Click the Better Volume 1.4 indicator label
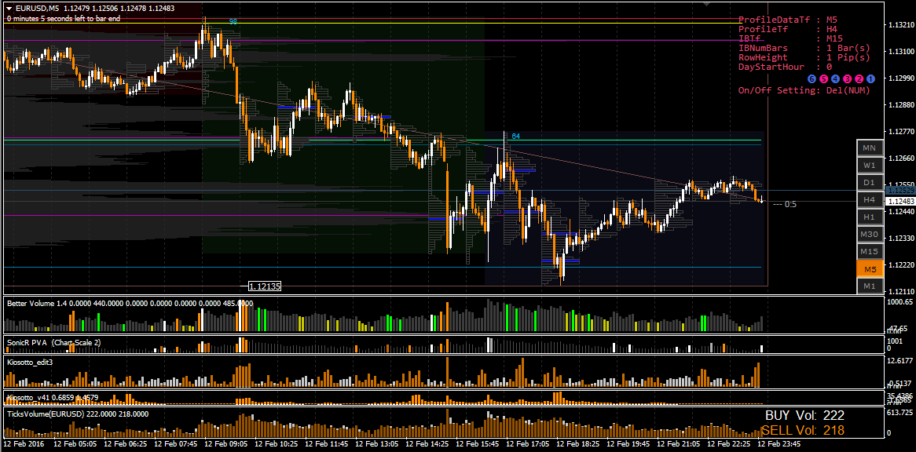 point(130,303)
